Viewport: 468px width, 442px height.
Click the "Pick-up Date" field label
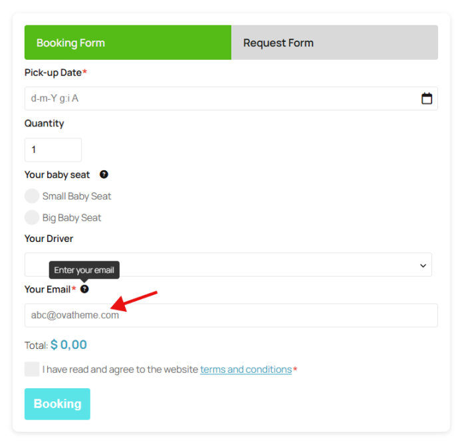point(53,72)
